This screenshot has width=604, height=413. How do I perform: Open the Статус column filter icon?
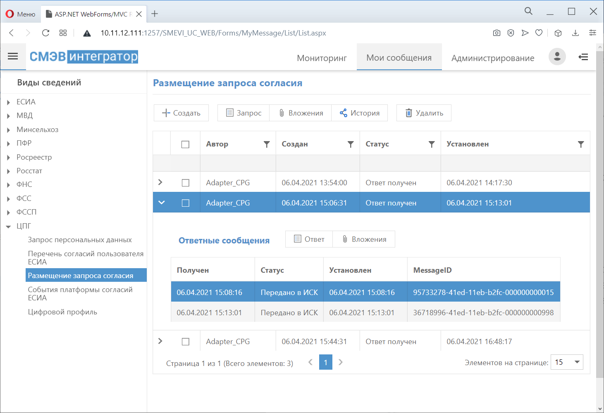(432, 144)
